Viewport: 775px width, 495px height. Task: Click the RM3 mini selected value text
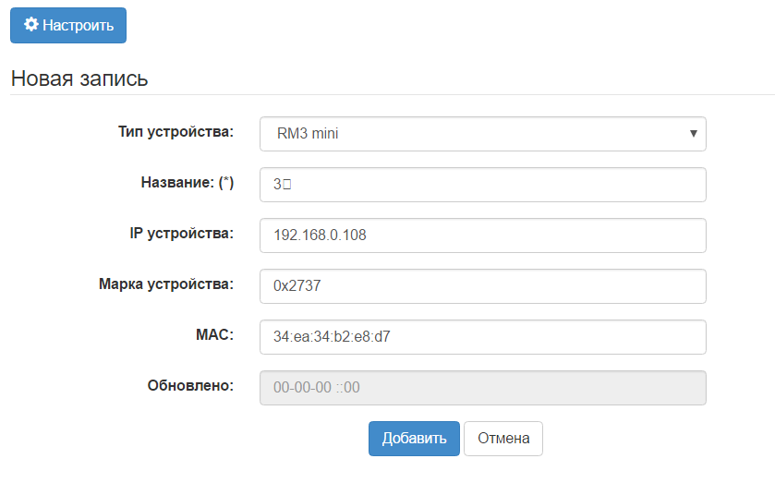(308, 134)
